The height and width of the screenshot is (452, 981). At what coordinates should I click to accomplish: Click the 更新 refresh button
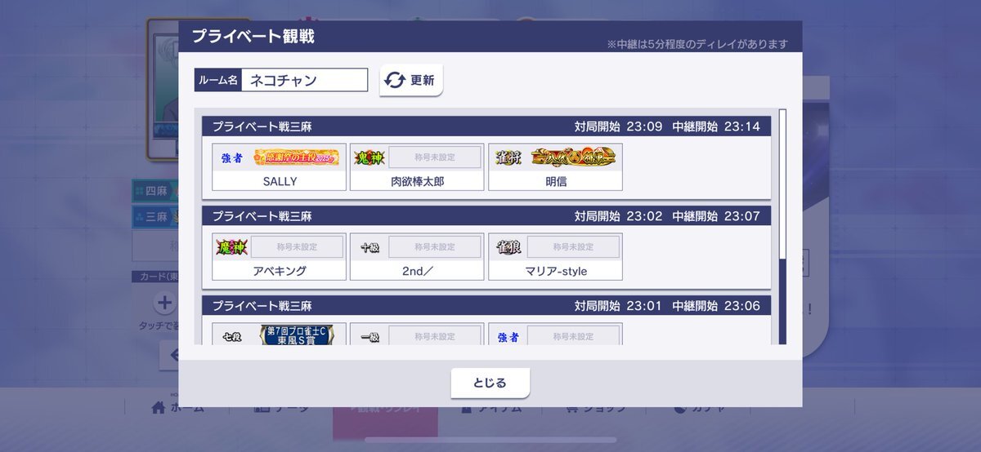411,80
